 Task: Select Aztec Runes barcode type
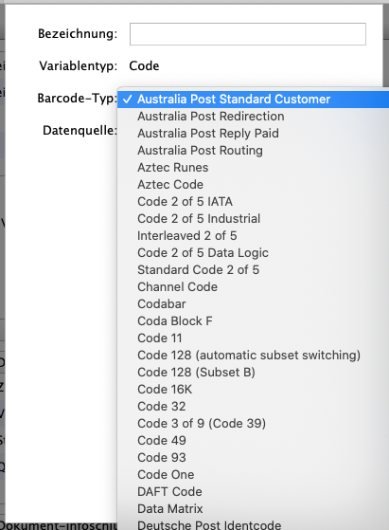pyautogui.click(x=253, y=167)
